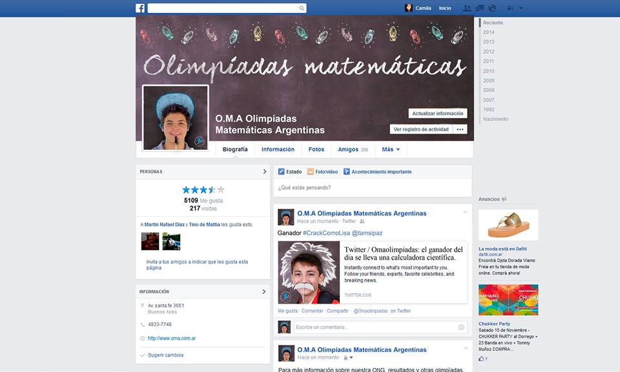620x372 pixels.
Task: Click Compartir on first post
Action: 338,311
